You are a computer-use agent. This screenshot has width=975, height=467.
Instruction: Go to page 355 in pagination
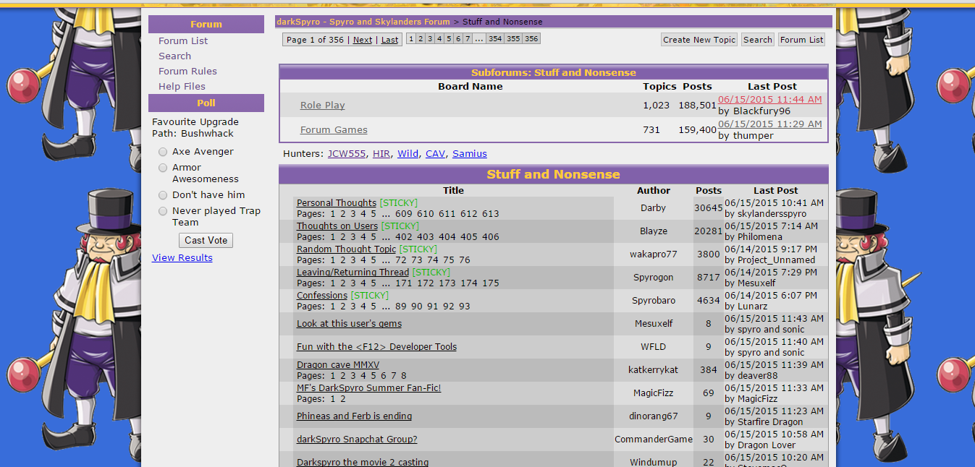tap(513, 39)
